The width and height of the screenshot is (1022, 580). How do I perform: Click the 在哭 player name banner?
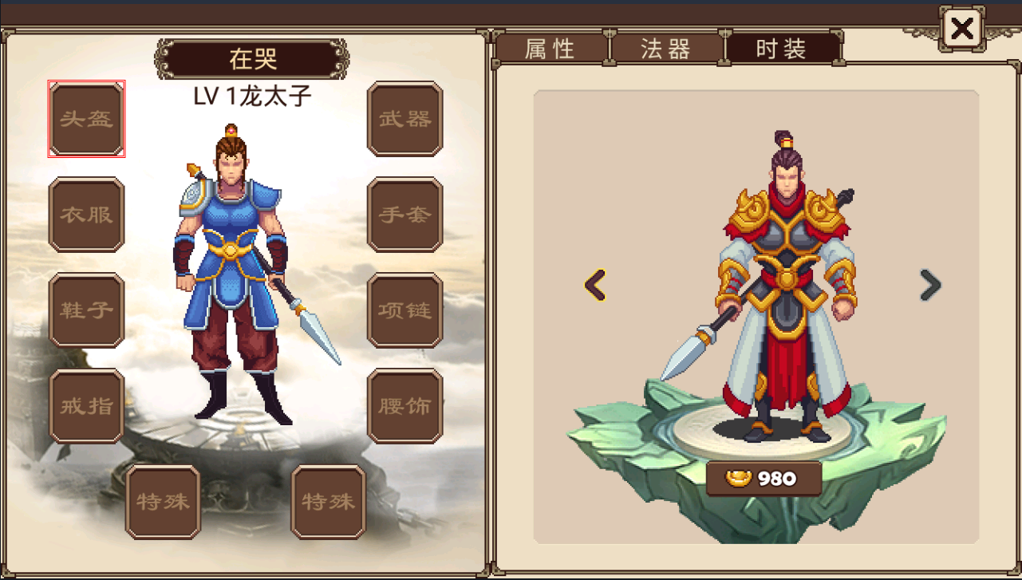click(252, 58)
